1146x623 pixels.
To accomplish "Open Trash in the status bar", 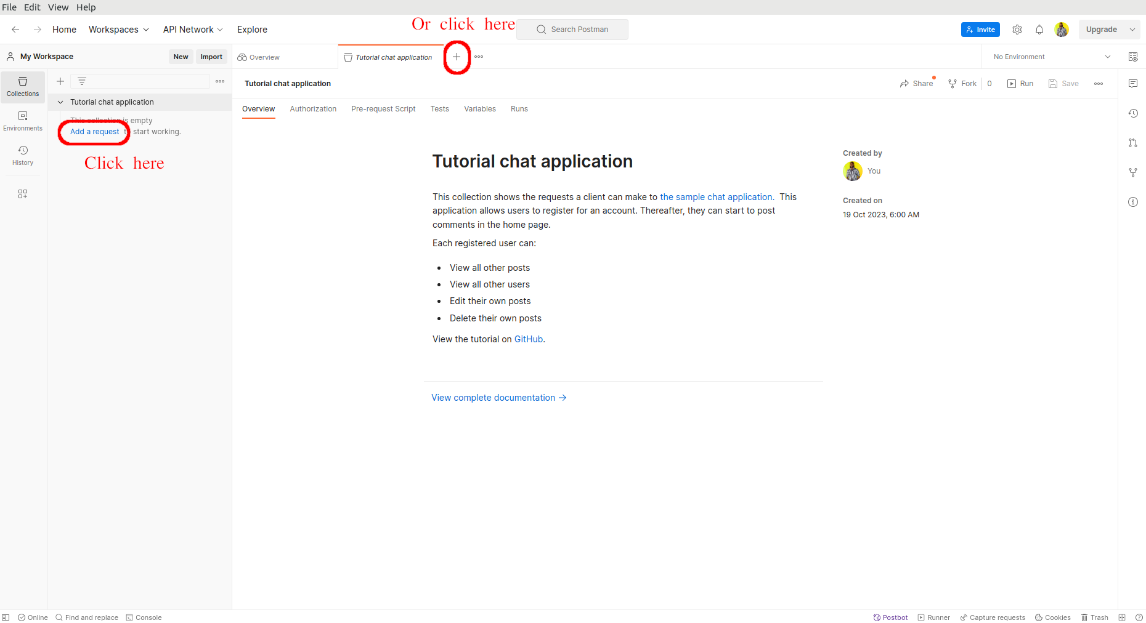I will click(x=1095, y=617).
